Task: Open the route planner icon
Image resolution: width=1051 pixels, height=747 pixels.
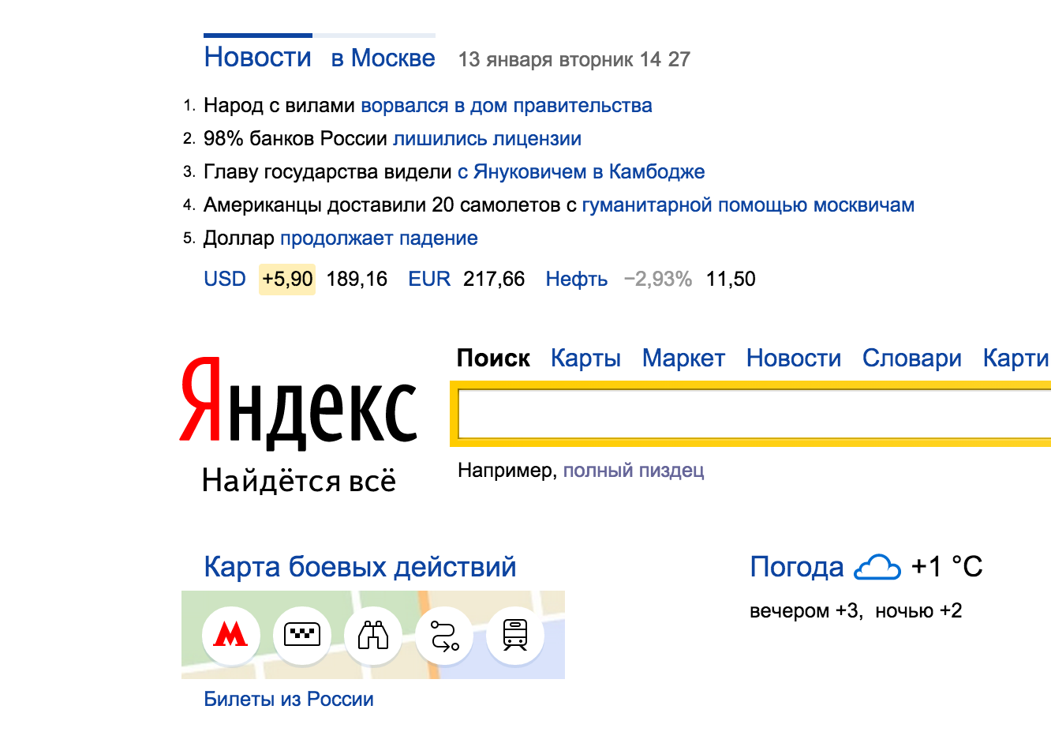Action: coord(444,635)
